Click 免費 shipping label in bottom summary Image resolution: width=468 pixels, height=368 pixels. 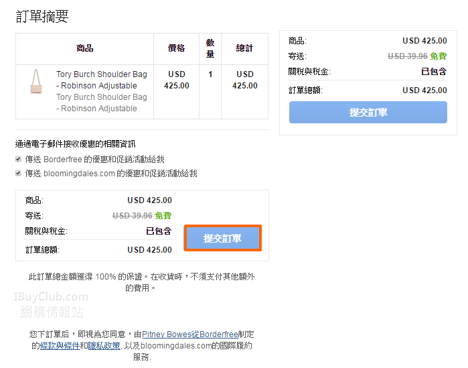[163, 216]
